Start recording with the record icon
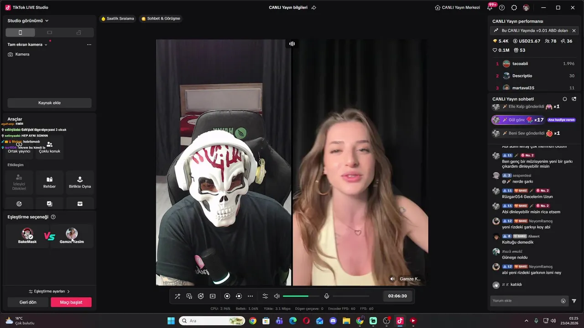The width and height of the screenshot is (584, 328). pyautogui.click(x=227, y=296)
